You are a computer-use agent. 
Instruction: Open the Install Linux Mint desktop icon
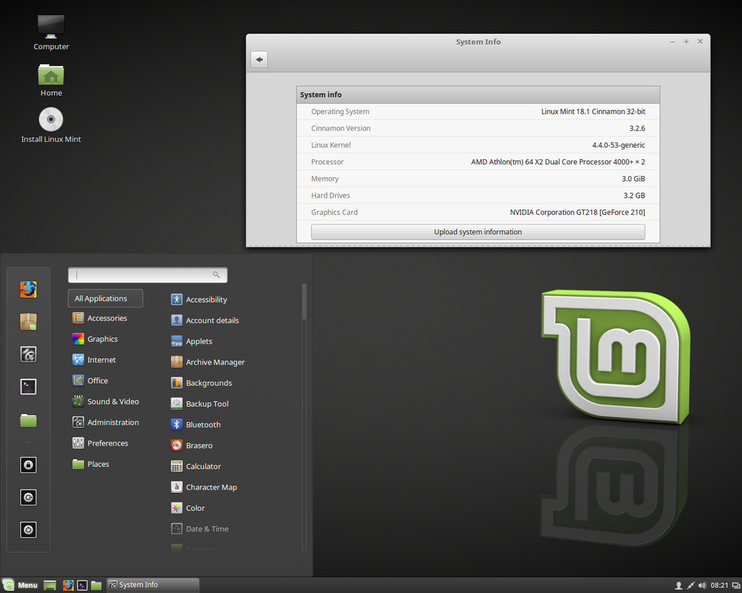pos(51,125)
